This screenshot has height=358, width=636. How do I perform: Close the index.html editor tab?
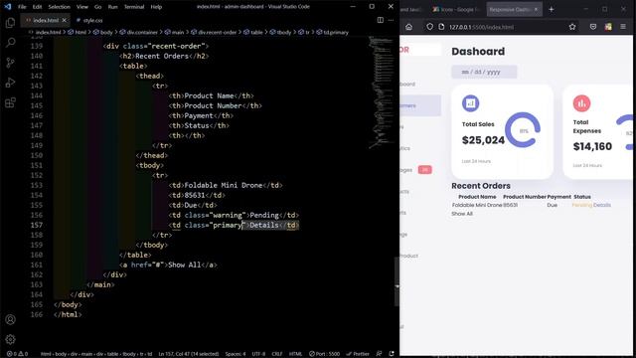point(64,20)
